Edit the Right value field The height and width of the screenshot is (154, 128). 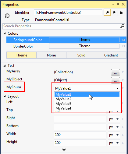[80, 119]
